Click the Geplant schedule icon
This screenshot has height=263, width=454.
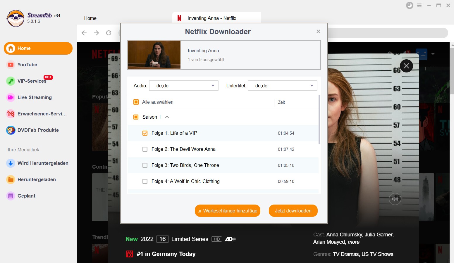11,196
